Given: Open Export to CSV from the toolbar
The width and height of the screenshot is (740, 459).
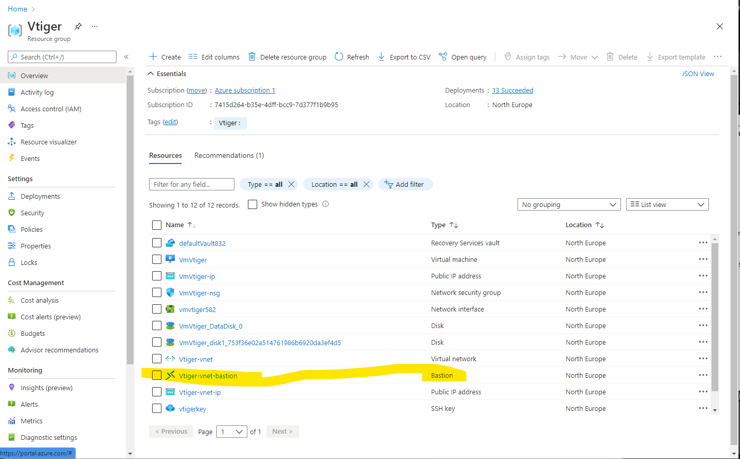Looking at the screenshot, I should [x=381, y=57].
